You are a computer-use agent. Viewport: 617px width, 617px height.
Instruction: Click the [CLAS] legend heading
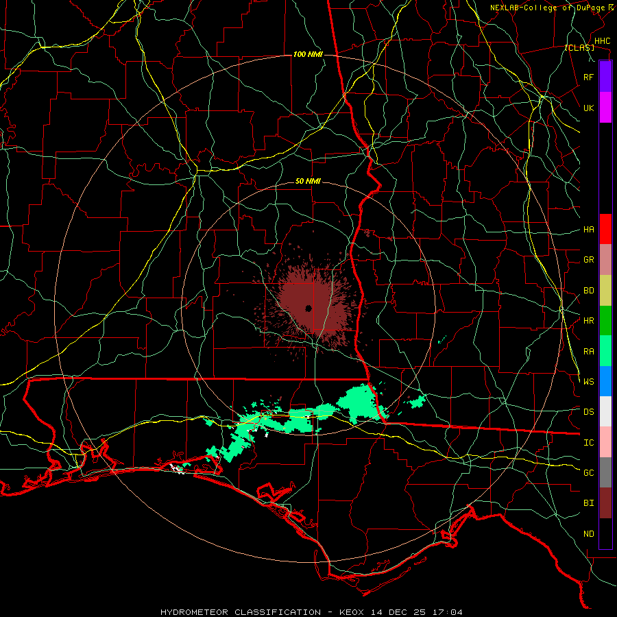pyautogui.click(x=579, y=48)
